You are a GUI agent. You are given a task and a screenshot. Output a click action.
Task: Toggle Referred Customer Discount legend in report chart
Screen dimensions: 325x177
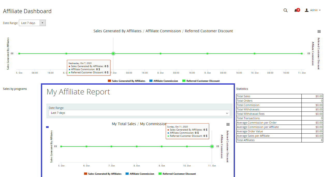pos(177,174)
